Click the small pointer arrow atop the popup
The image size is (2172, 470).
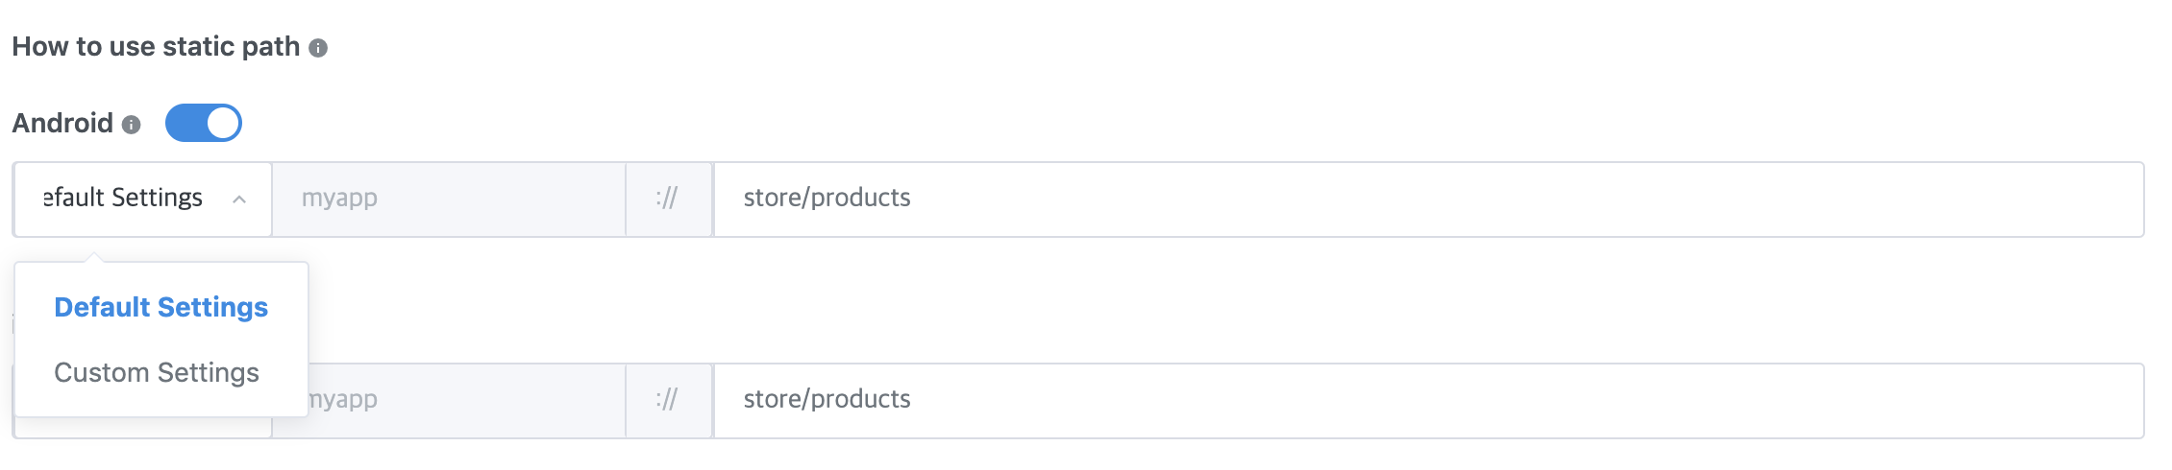pyautogui.click(x=93, y=257)
